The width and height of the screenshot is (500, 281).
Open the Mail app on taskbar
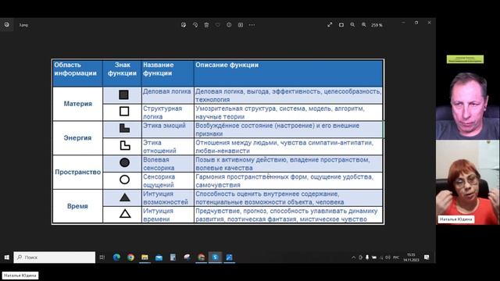pyautogui.click(x=159, y=257)
